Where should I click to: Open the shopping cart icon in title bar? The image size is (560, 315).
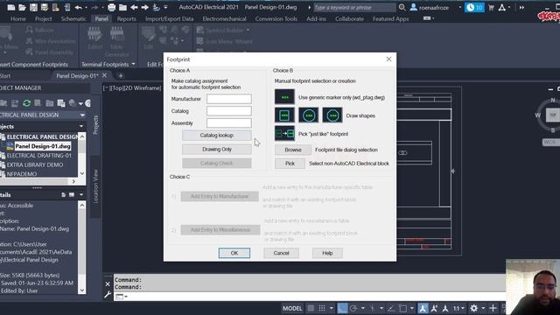[492, 7]
